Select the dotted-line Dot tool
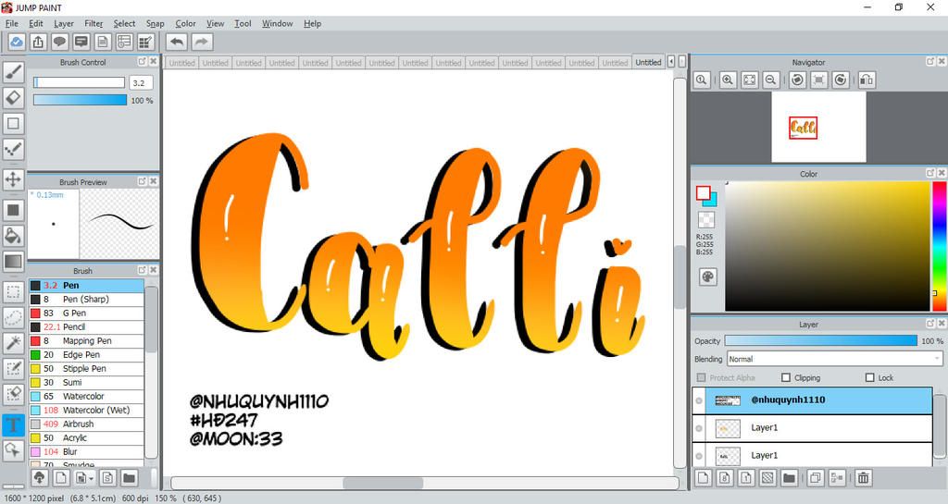 click(x=13, y=149)
